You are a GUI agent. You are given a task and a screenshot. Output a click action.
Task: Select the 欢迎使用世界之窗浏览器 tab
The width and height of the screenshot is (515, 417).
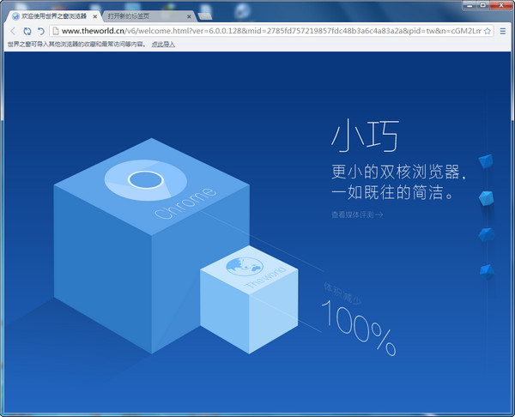[x=53, y=15]
